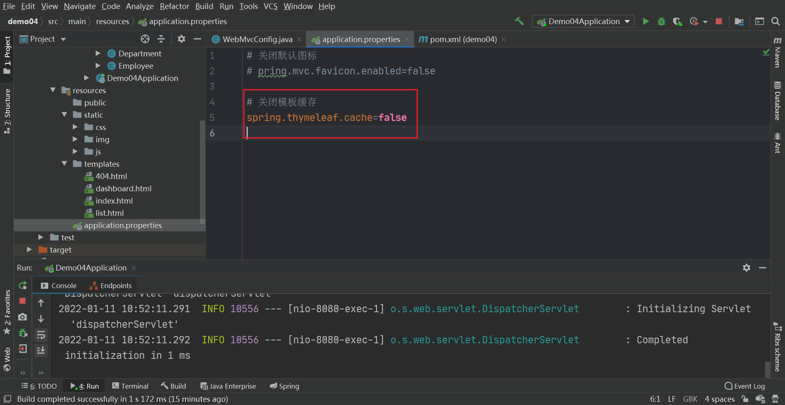Open the Terminal tool window
785x405 pixels.
(130, 386)
